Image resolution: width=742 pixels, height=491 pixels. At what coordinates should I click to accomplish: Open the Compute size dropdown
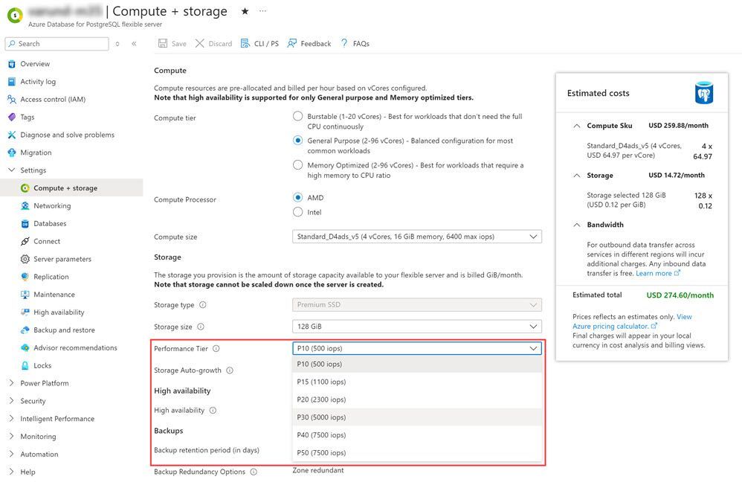(x=416, y=237)
